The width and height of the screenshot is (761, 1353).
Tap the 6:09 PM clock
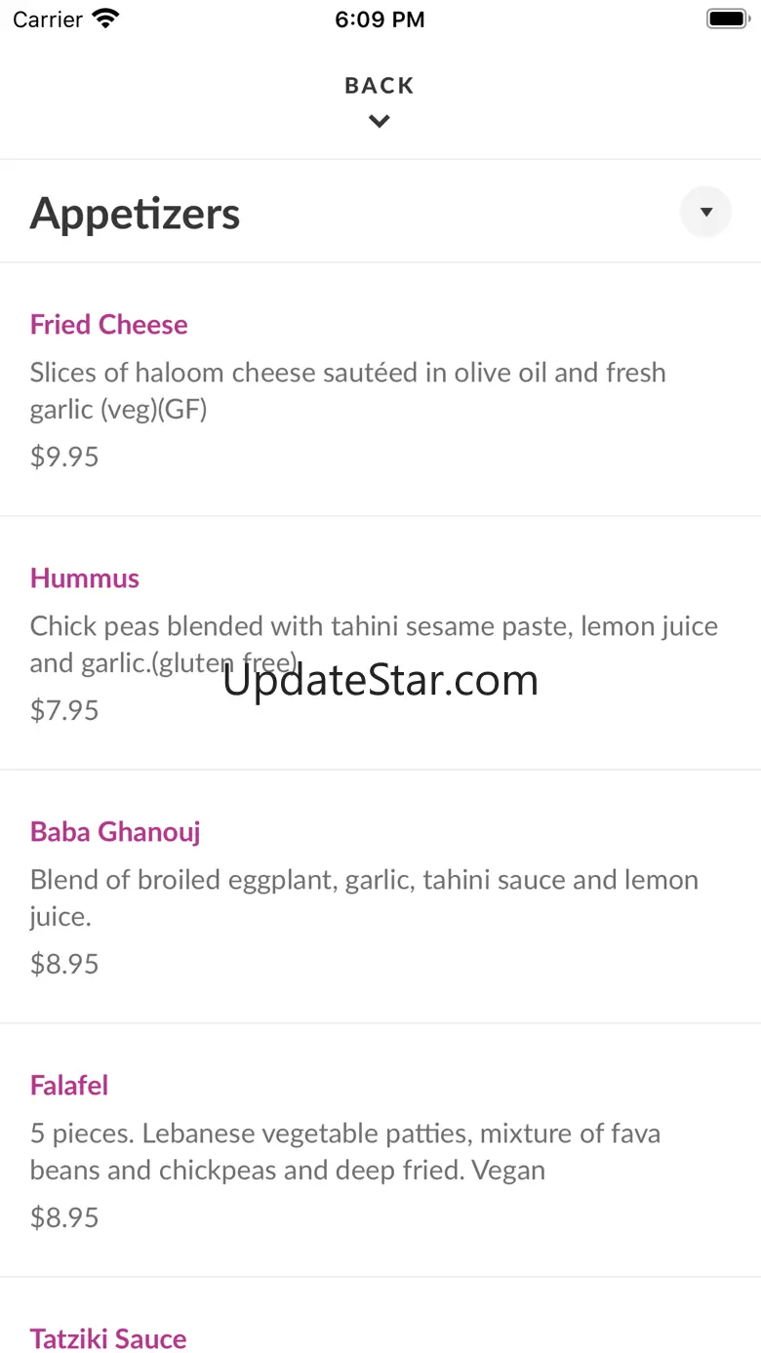(380, 20)
